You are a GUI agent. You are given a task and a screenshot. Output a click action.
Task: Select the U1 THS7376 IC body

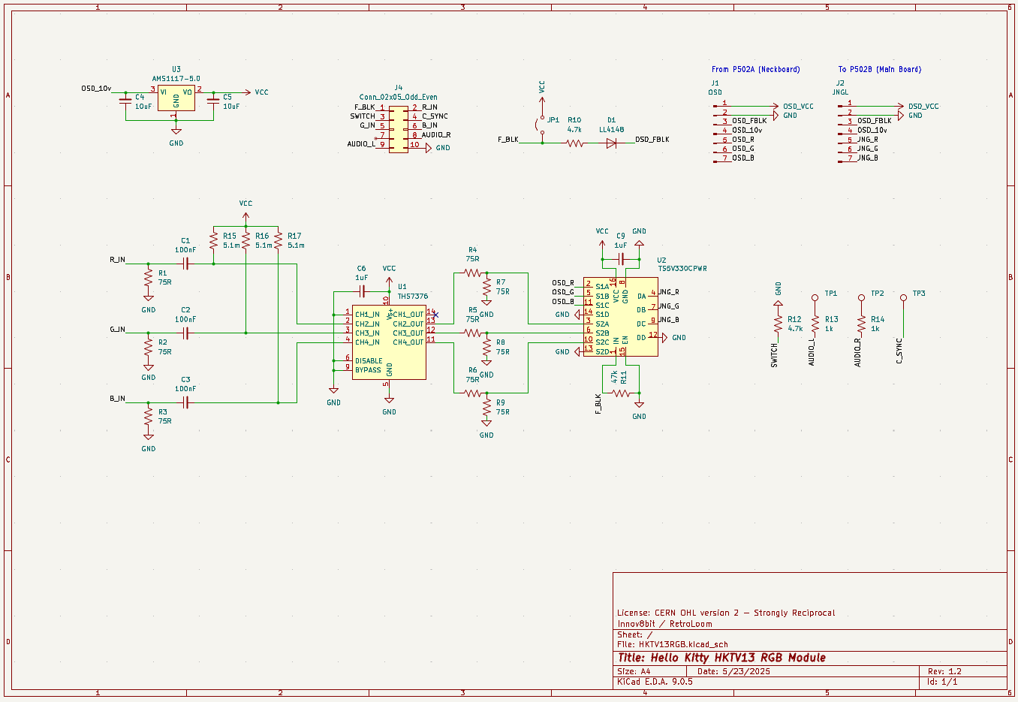click(389, 342)
